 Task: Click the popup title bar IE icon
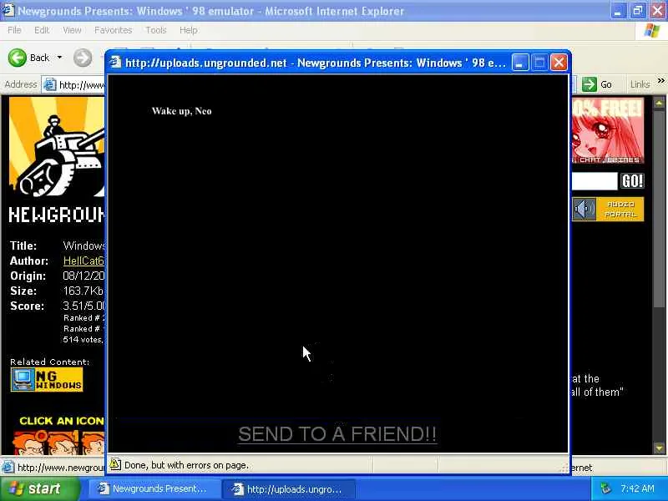tap(115, 63)
